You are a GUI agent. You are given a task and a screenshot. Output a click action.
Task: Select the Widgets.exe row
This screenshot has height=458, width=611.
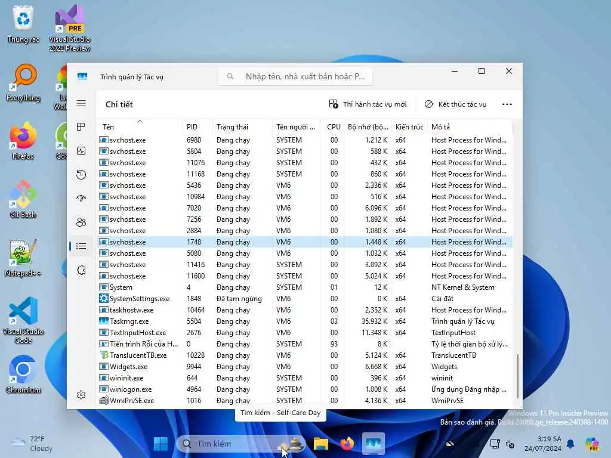pos(304,367)
